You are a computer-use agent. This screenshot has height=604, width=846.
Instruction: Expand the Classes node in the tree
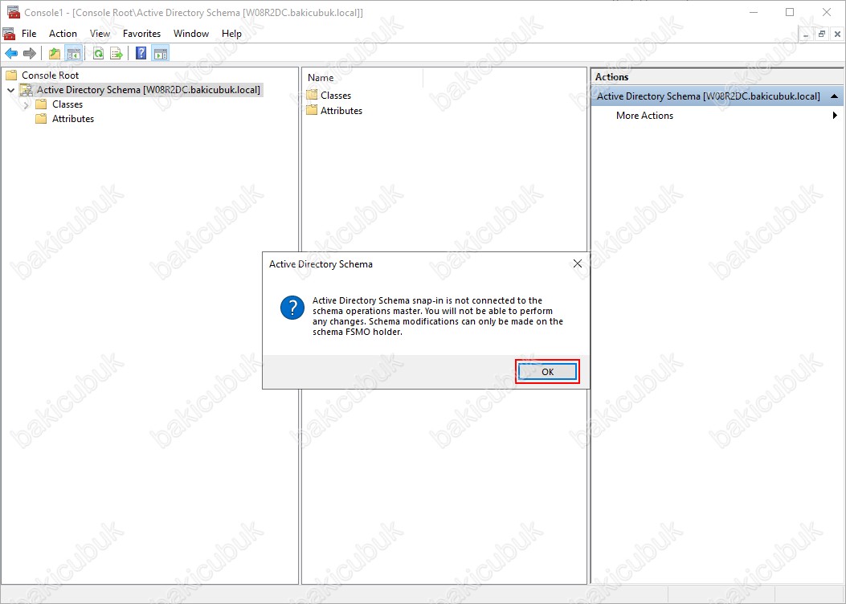click(26, 104)
